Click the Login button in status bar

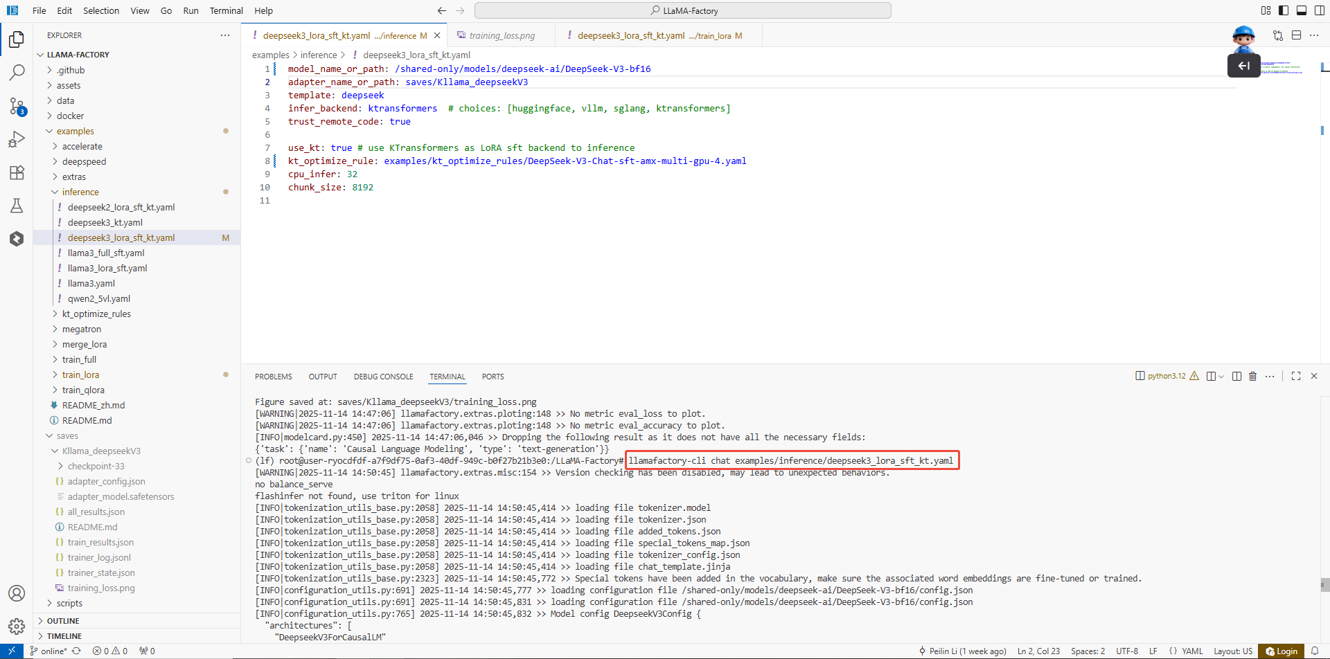pos(1282,651)
